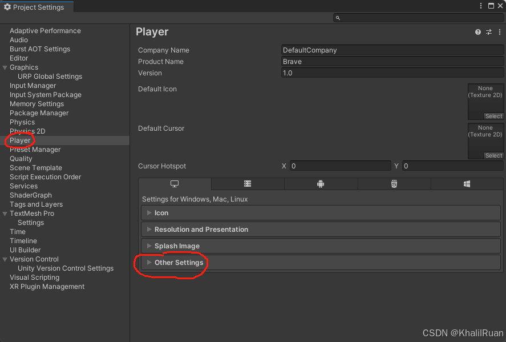The image size is (506, 342).
Task: Expand Resolution and Presentation section
Action: pyautogui.click(x=321, y=230)
